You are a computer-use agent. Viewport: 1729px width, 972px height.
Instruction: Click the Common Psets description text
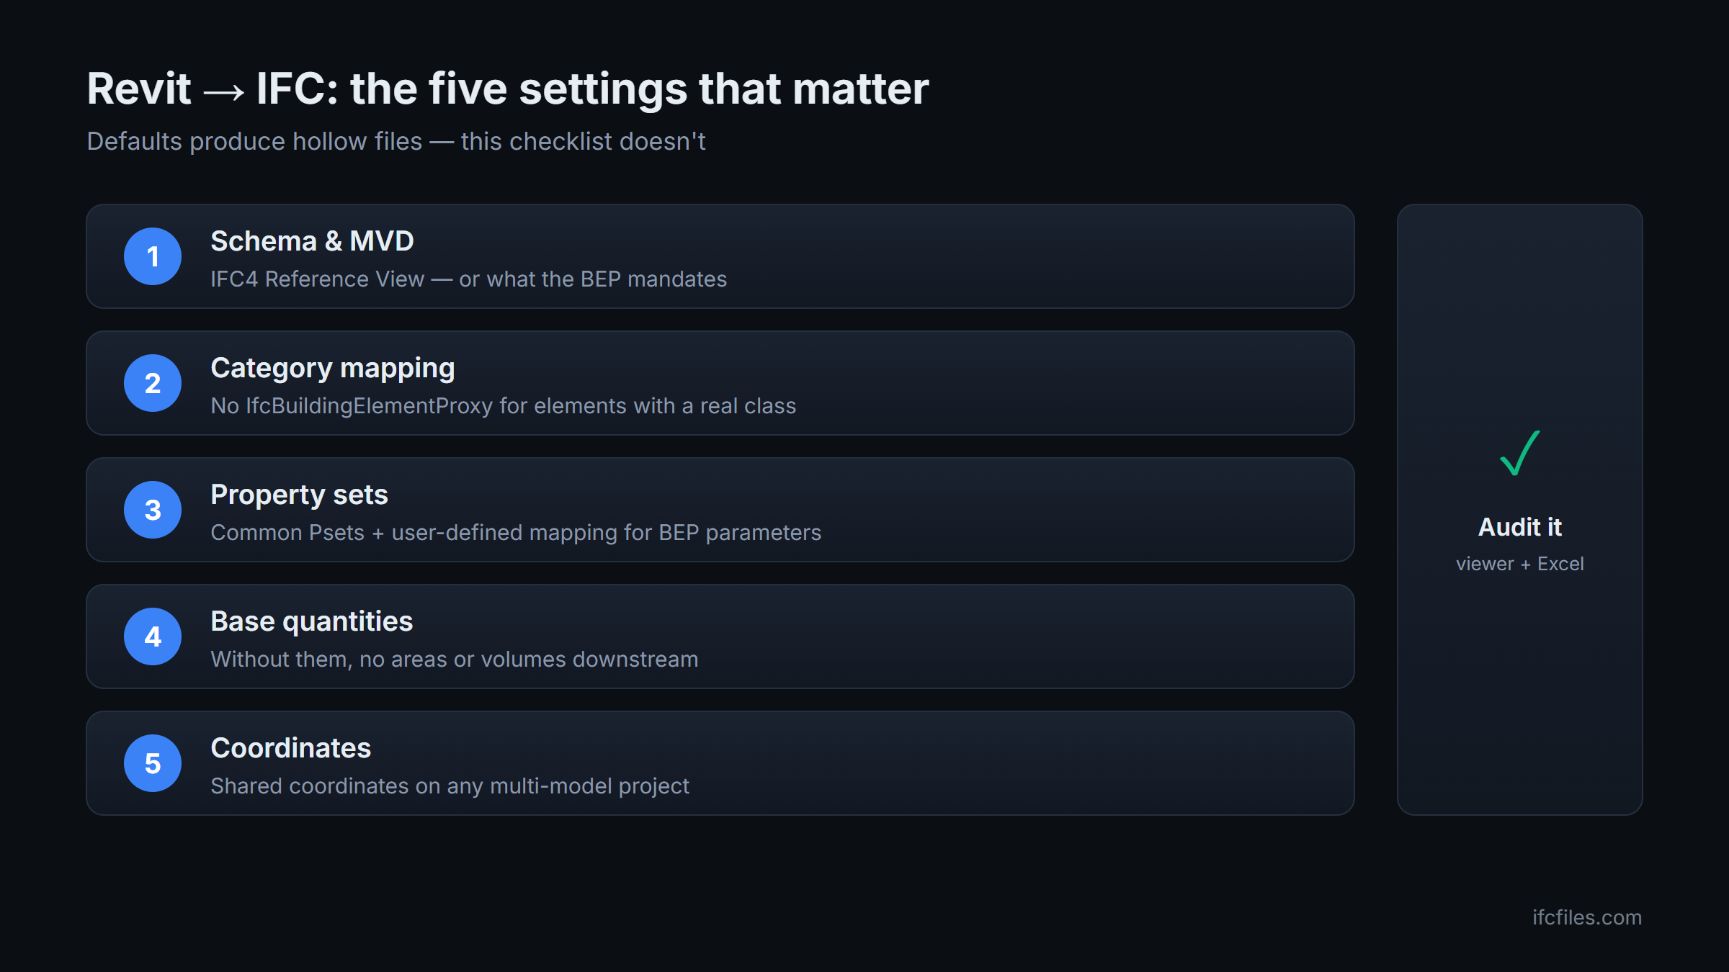(x=516, y=533)
